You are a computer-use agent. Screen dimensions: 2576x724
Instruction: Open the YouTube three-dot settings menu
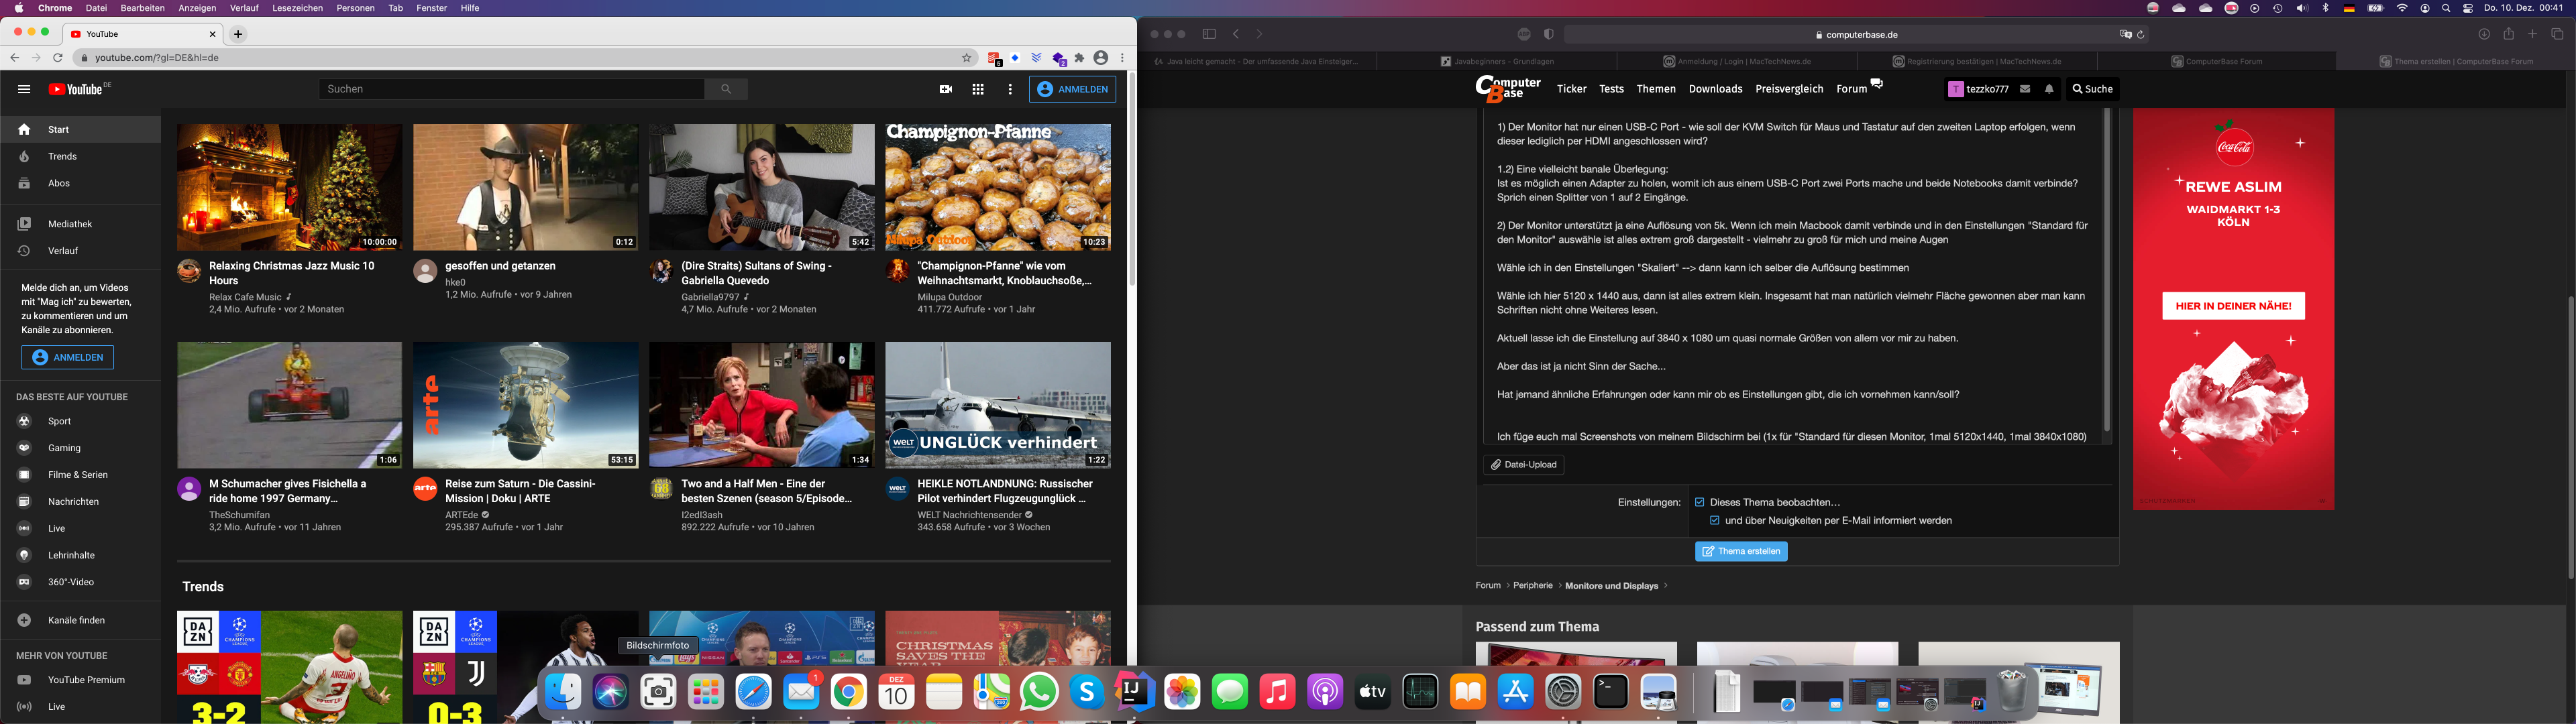[x=1010, y=89]
